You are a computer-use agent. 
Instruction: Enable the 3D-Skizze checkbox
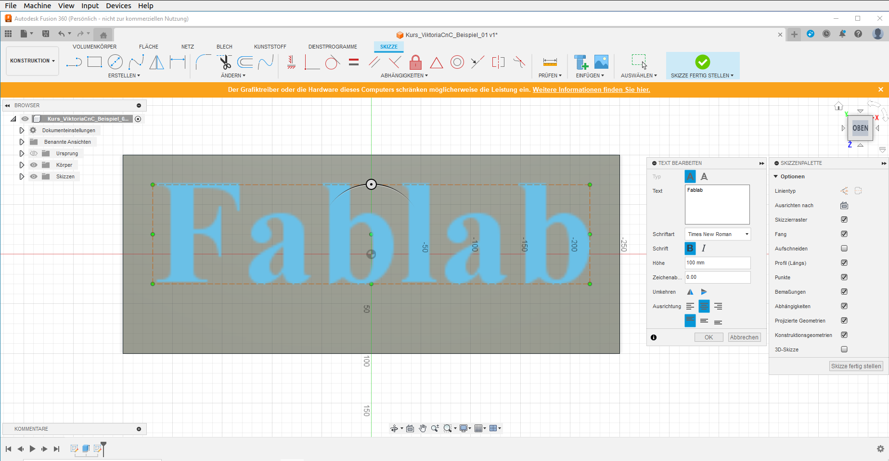tap(844, 349)
